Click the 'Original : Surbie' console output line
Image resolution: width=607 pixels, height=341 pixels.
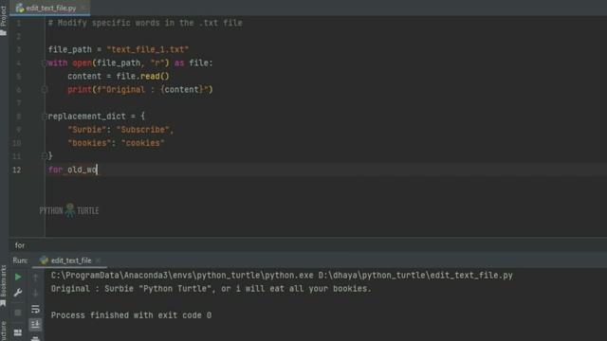click(x=211, y=289)
